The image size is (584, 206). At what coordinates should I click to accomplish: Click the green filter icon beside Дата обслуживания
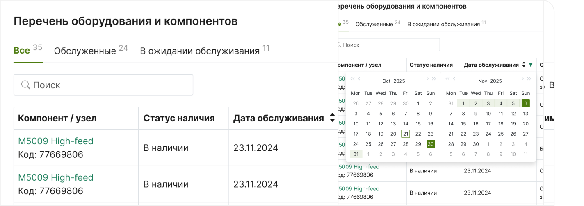(531, 65)
